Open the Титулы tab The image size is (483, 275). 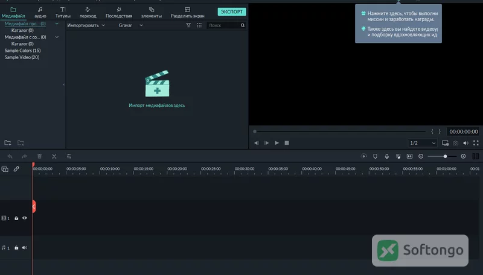click(63, 13)
